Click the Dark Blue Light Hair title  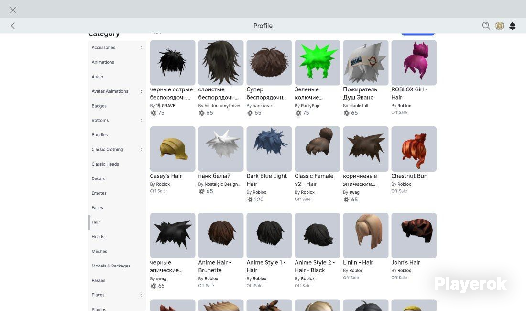click(267, 180)
